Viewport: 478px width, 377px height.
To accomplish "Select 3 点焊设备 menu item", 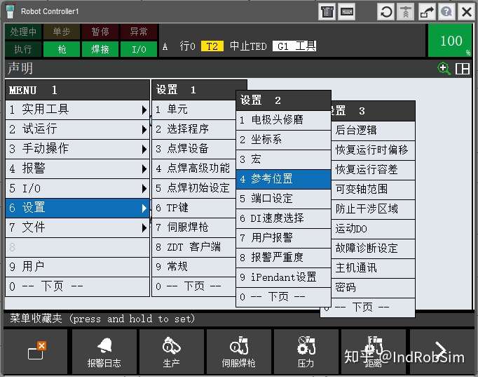I will (194, 150).
